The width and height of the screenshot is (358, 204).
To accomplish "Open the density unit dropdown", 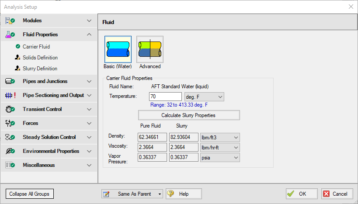I will pyautogui.click(x=219, y=137).
